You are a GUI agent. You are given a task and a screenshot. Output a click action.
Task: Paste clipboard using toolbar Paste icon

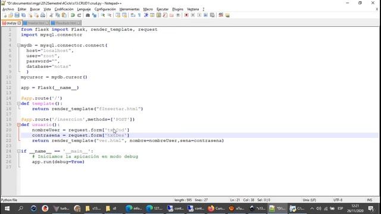tap(64, 15)
